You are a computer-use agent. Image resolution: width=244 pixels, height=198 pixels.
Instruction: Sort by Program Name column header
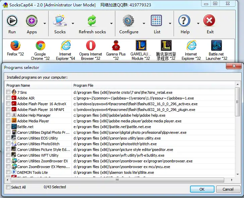tap(38, 85)
